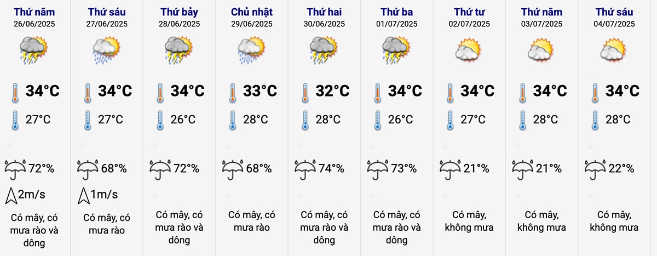Click the thunderstorm icon for 26/06/2025
This screenshot has width=657, height=256.
tap(34, 50)
